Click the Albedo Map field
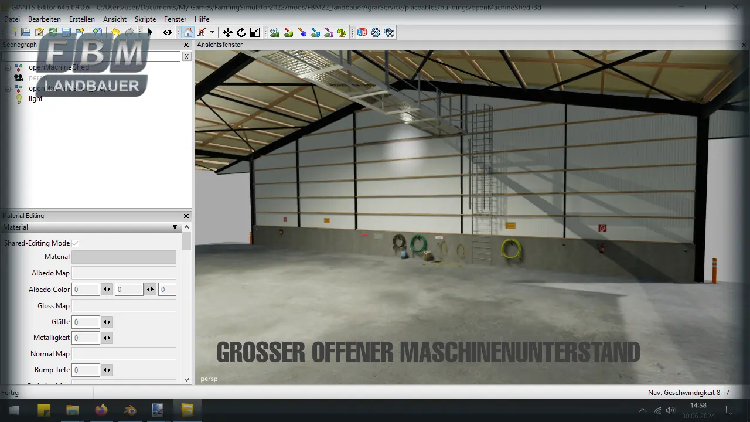The height and width of the screenshot is (422, 750). [x=124, y=273]
